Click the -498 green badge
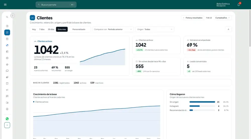 tap(139, 71)
